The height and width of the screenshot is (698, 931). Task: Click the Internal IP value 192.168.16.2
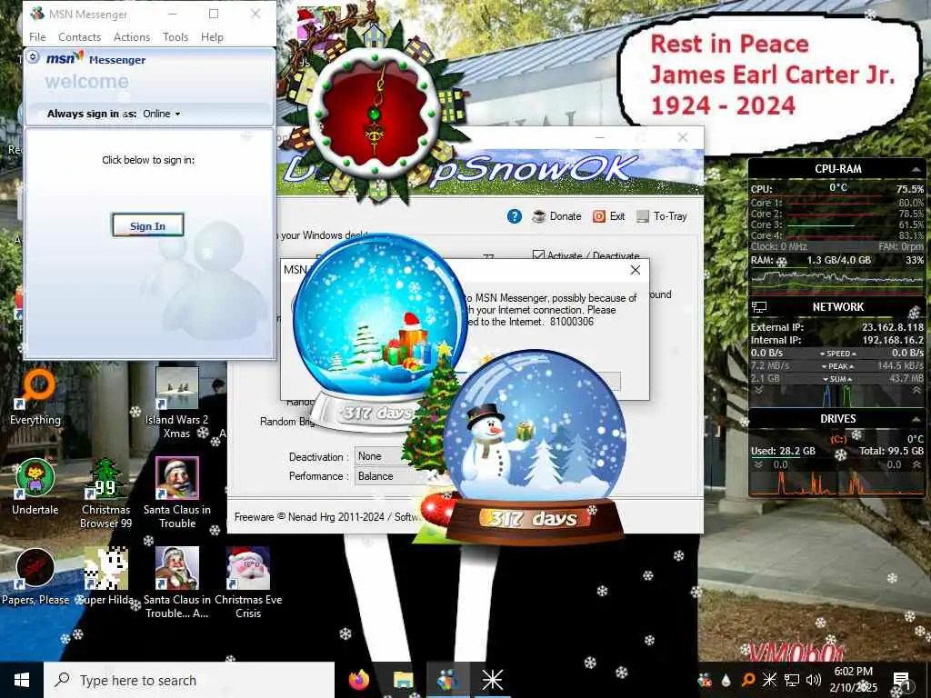[893, 340]
